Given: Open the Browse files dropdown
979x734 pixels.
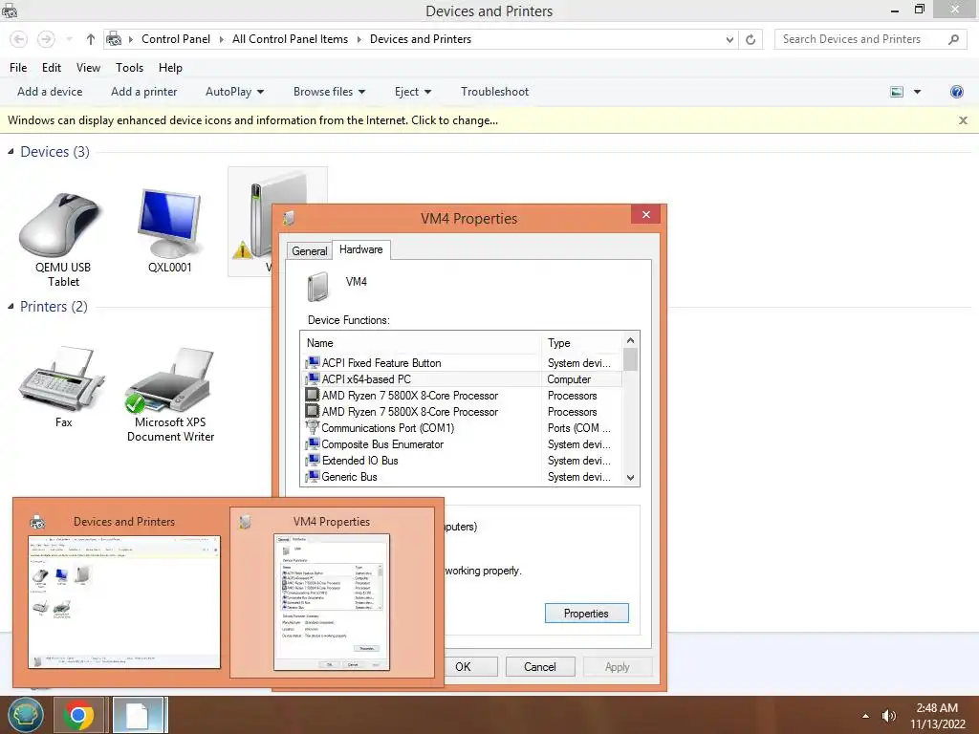Looking at the screenshot, I should (x=329, y=92).
